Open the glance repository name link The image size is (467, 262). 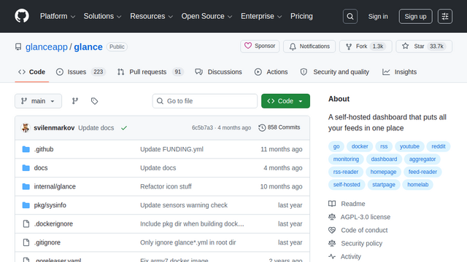pos(88,47)
